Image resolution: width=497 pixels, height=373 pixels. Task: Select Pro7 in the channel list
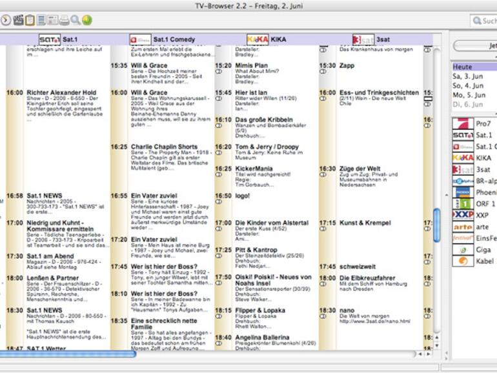[483, 123]
